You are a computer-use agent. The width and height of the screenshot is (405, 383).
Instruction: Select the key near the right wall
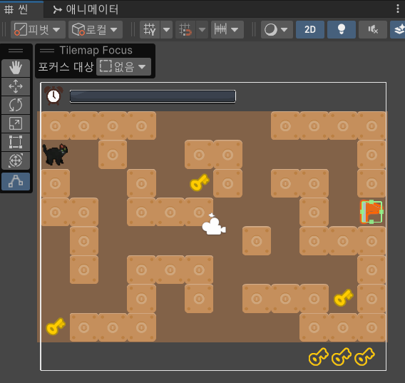[x=344, y=297]
